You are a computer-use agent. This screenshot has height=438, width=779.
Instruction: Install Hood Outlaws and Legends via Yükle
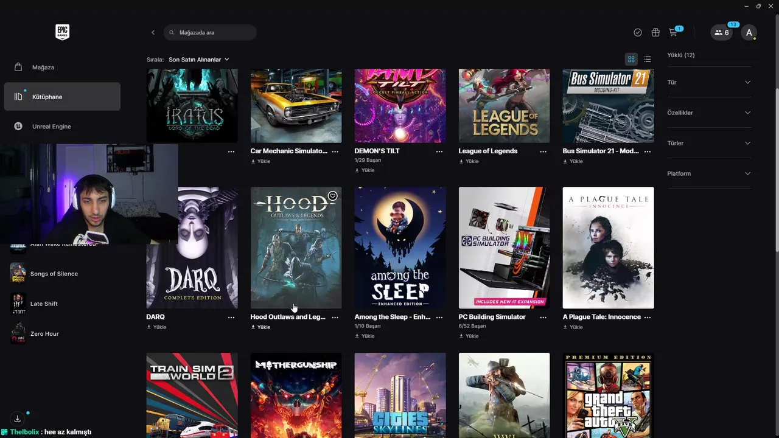pyautogui.click(x=260, y=327)
